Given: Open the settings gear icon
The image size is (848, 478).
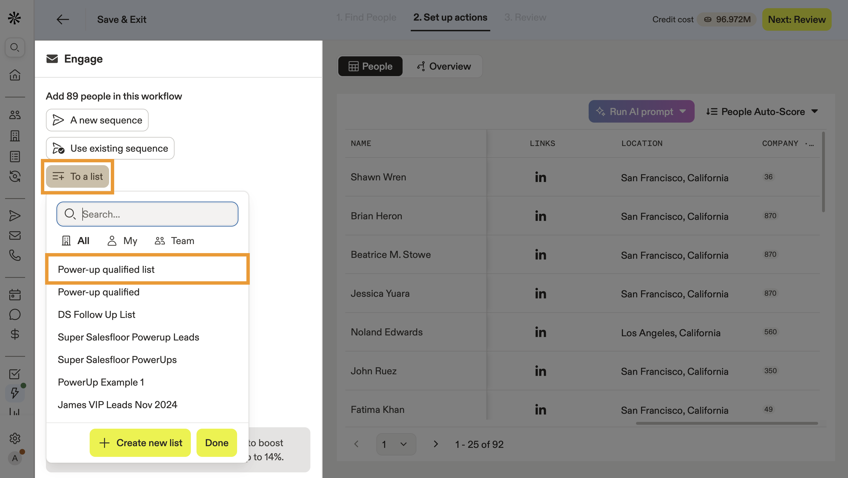Looking at the screenshot, I should pos(15,438).
